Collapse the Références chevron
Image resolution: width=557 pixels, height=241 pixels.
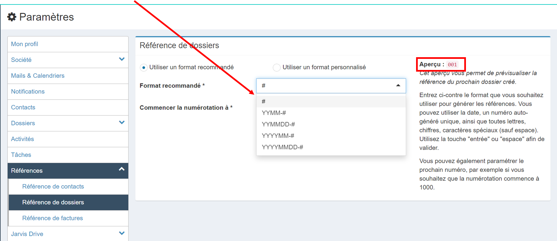[x=122, y=169]
